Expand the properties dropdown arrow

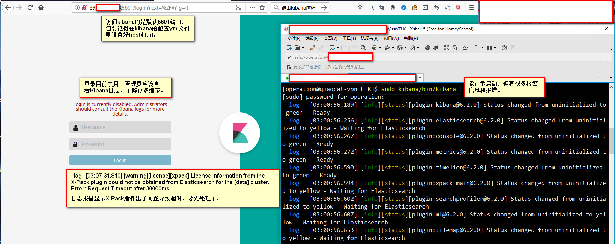[x=337, y=48]
